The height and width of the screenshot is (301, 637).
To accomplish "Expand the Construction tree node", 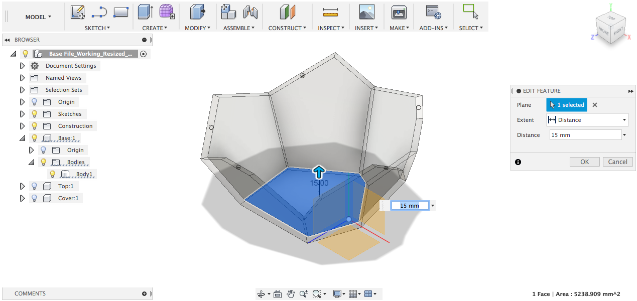I will click(22, 126).
